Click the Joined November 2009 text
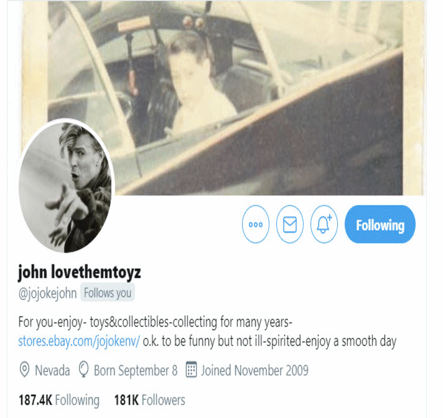 pyautogui.click(x=254, y=370)
